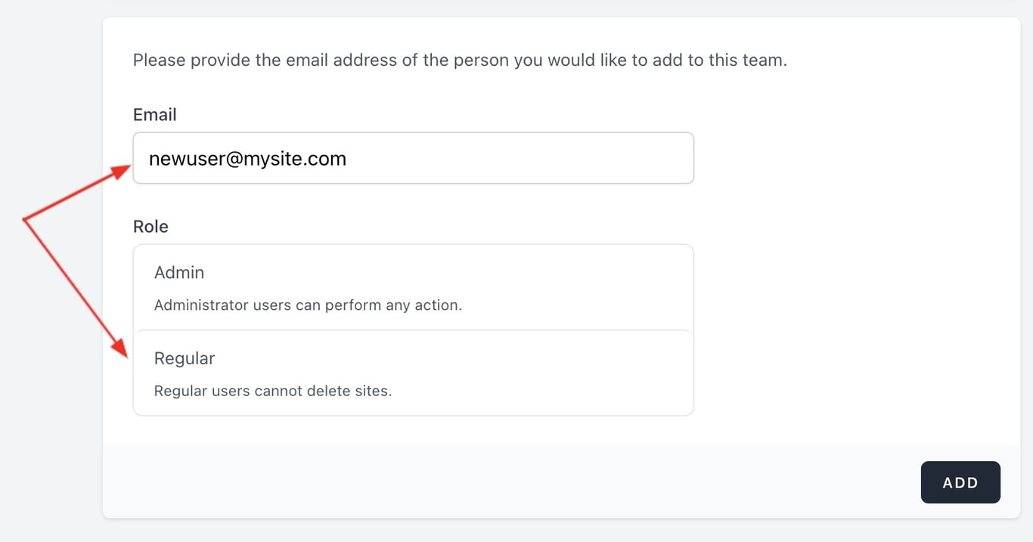Click the vertex where red arrows meet
The width and height of the screenshot is (1033, 542).
25,220
